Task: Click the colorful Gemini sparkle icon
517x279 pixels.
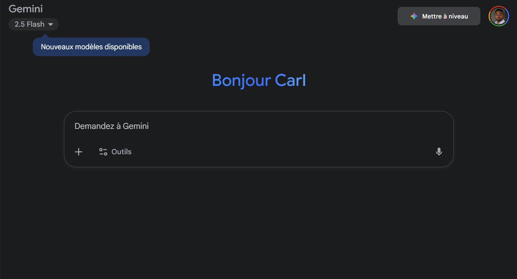Action: pos(414,16)
